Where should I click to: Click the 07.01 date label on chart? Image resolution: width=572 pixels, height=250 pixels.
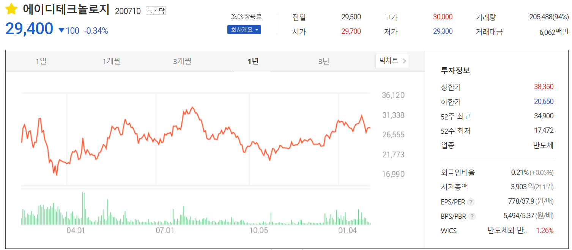point(165,231)
